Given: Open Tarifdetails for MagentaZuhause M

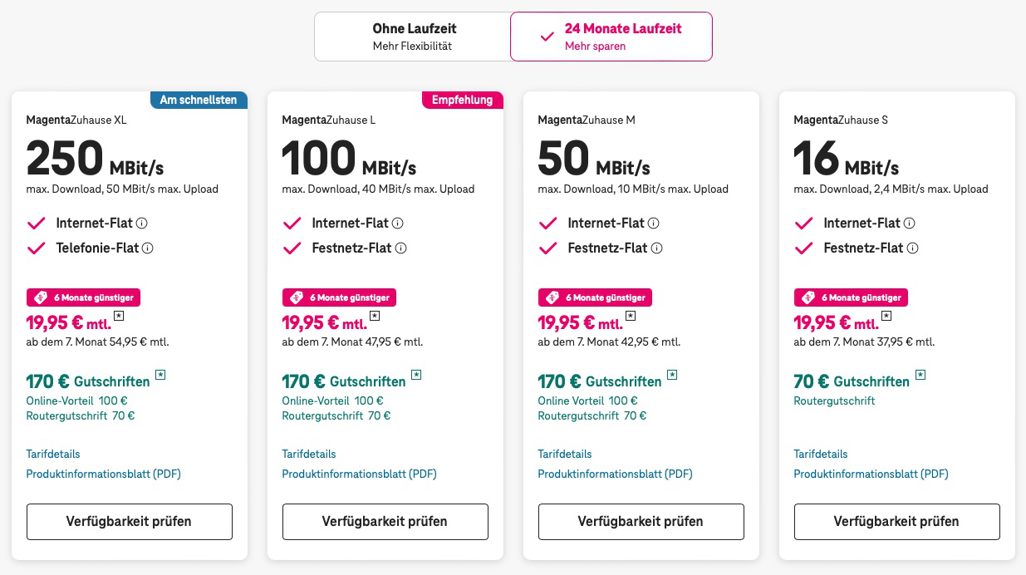Looking at the screenshot, I should pyautogui.click(x=565, y=455).
